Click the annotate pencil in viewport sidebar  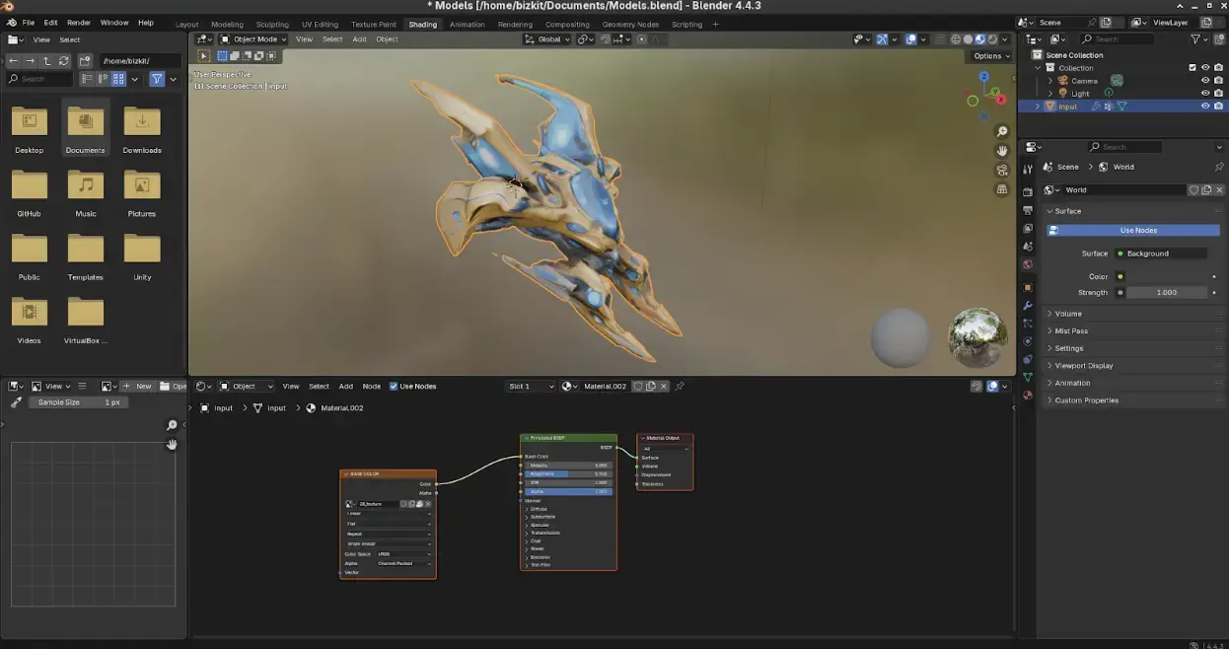point(16,402)
